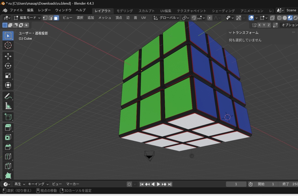Open the 頂点 vertex menu
This screenshot has width=298, height=196.
pos(119,18)
